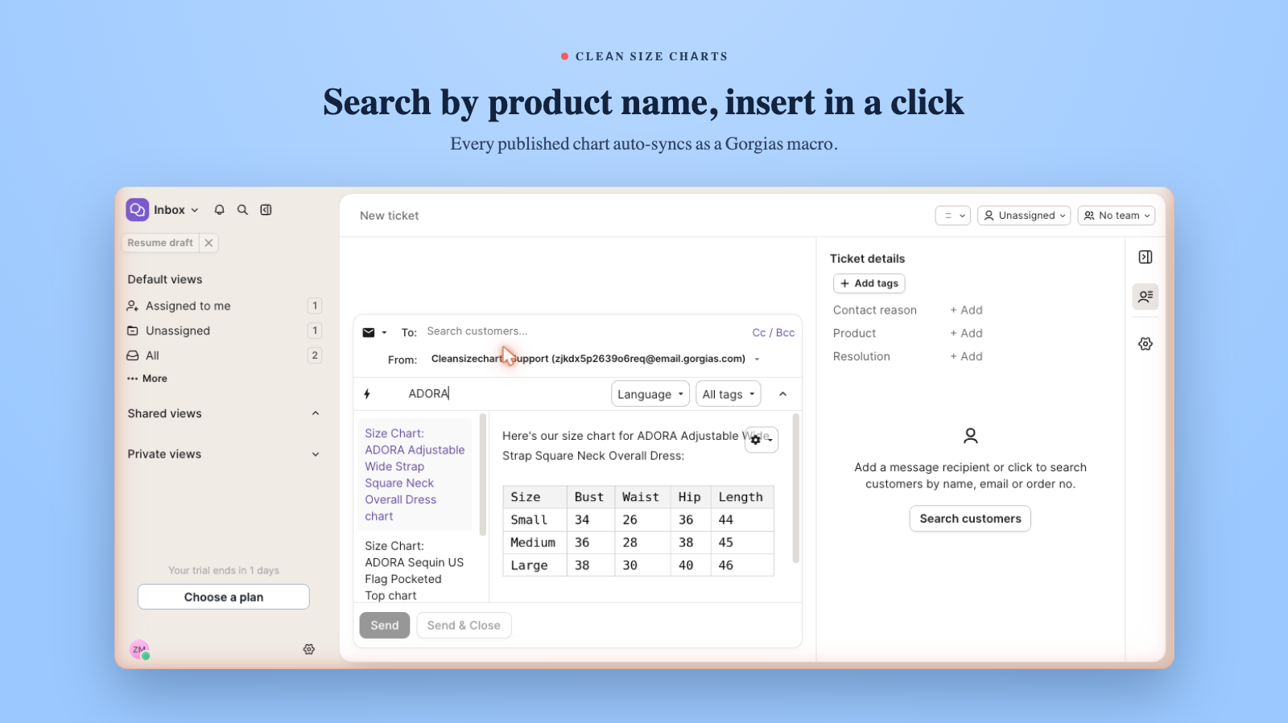This screenshot has width=1288, height=723.
Task: Open the All tickets view
Action: pos(224,355)
